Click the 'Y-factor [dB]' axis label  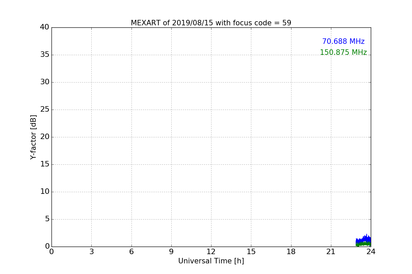pyautogui.click(x=33, y=137)
